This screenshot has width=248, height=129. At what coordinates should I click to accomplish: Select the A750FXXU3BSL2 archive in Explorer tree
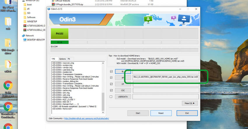click(34, 30)
